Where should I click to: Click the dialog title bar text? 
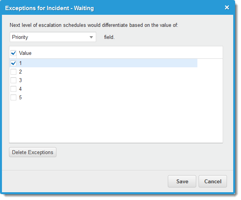49,8
